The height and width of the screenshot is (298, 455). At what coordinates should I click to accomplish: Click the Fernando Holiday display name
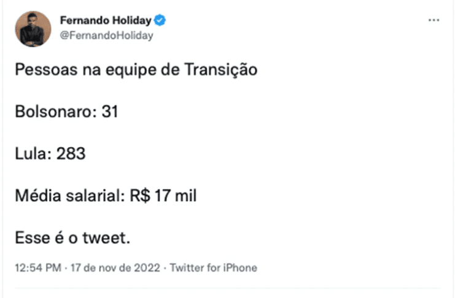tap(106, 20)
